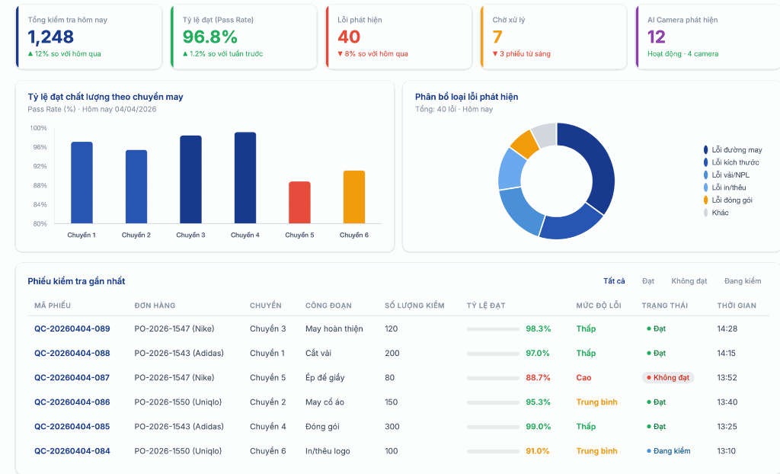The width and height of the screenshot is (780, 474).
Task: Select the Chuyển 4 bar in chart
Action: 245,178
